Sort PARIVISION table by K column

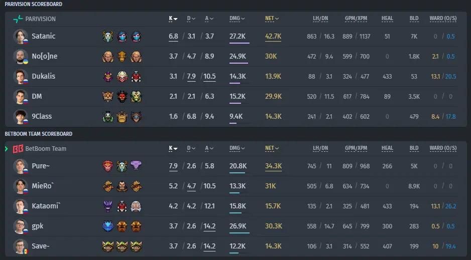(x=173, y=19)
